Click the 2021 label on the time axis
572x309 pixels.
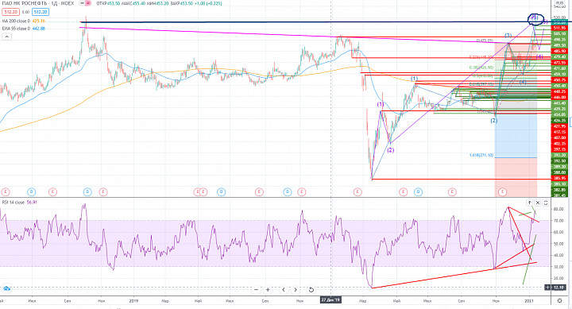pos(529,300)
